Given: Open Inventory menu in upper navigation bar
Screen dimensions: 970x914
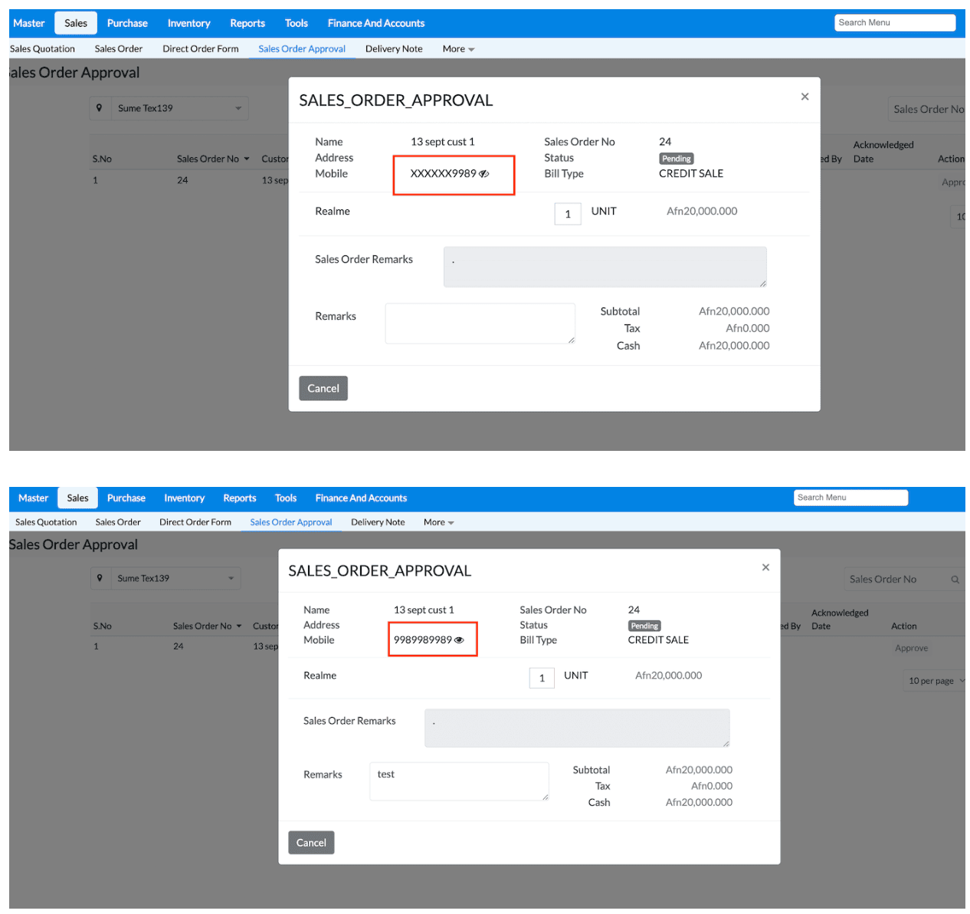Looking at the screenshot, I should (x=188, y=23).
